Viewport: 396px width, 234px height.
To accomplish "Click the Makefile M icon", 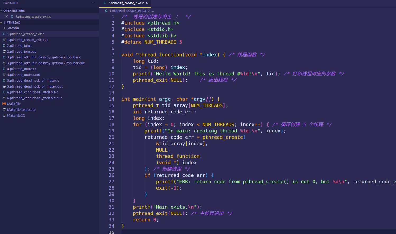I will [4, 104].
